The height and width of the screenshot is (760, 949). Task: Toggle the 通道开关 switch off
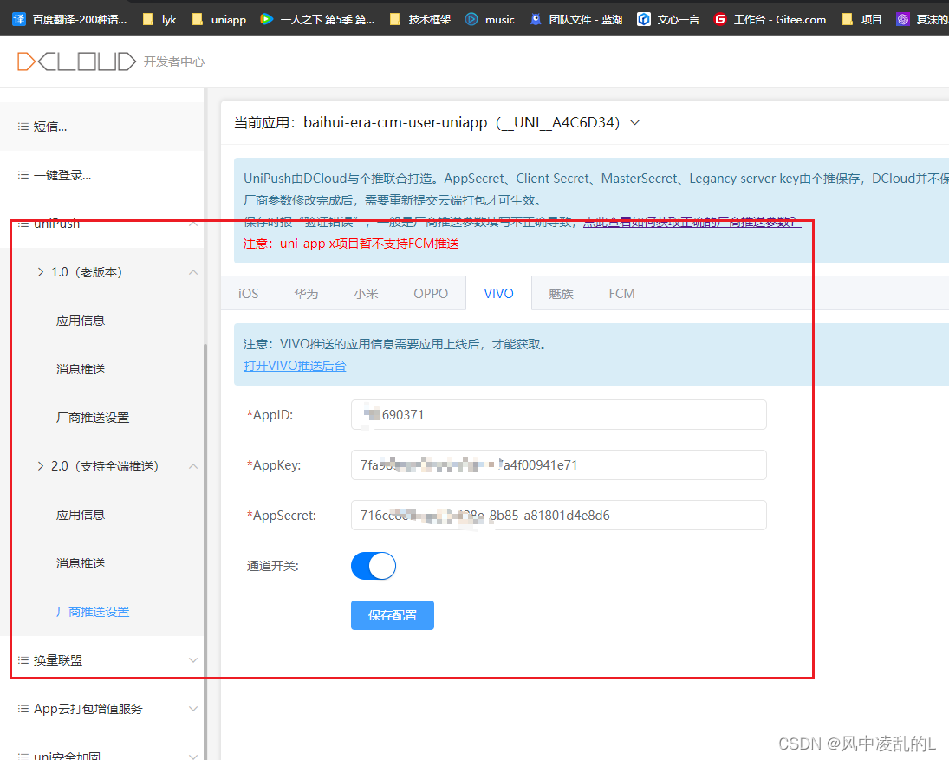click(x=374, y=566)
